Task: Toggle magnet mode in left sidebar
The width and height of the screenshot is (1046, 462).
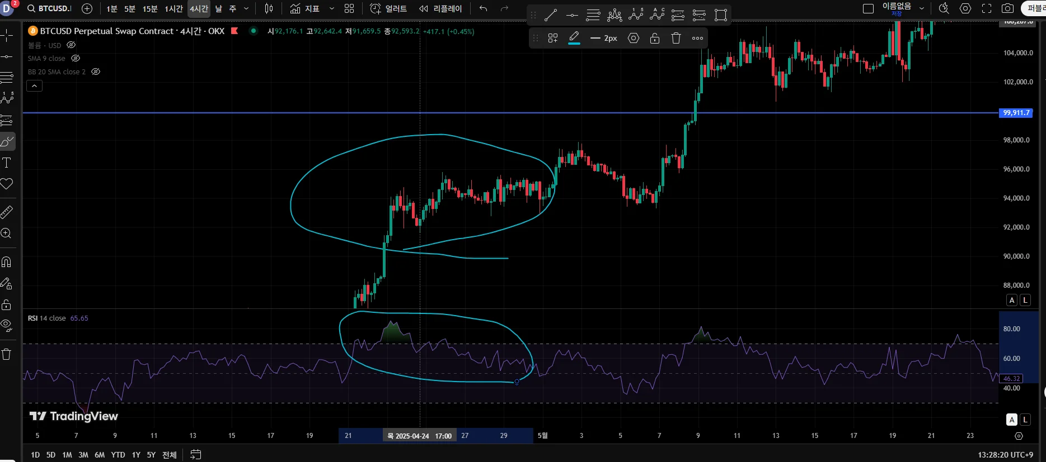Action: tap(7, 261)
